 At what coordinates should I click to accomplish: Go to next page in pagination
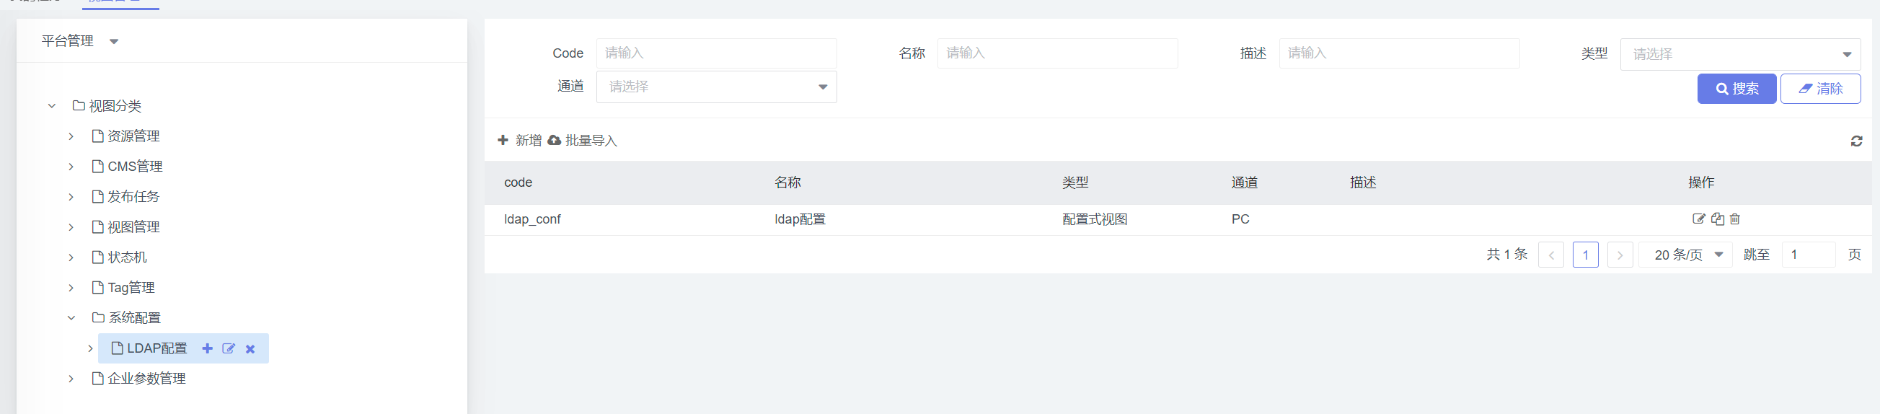click(x=1620, y=255)
